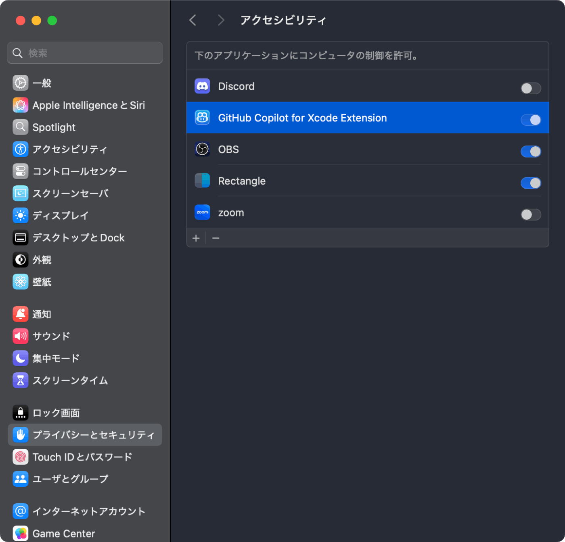Click the Game Center icon
The width and height of the screenshot is (565, 542).
click(21, 534)
